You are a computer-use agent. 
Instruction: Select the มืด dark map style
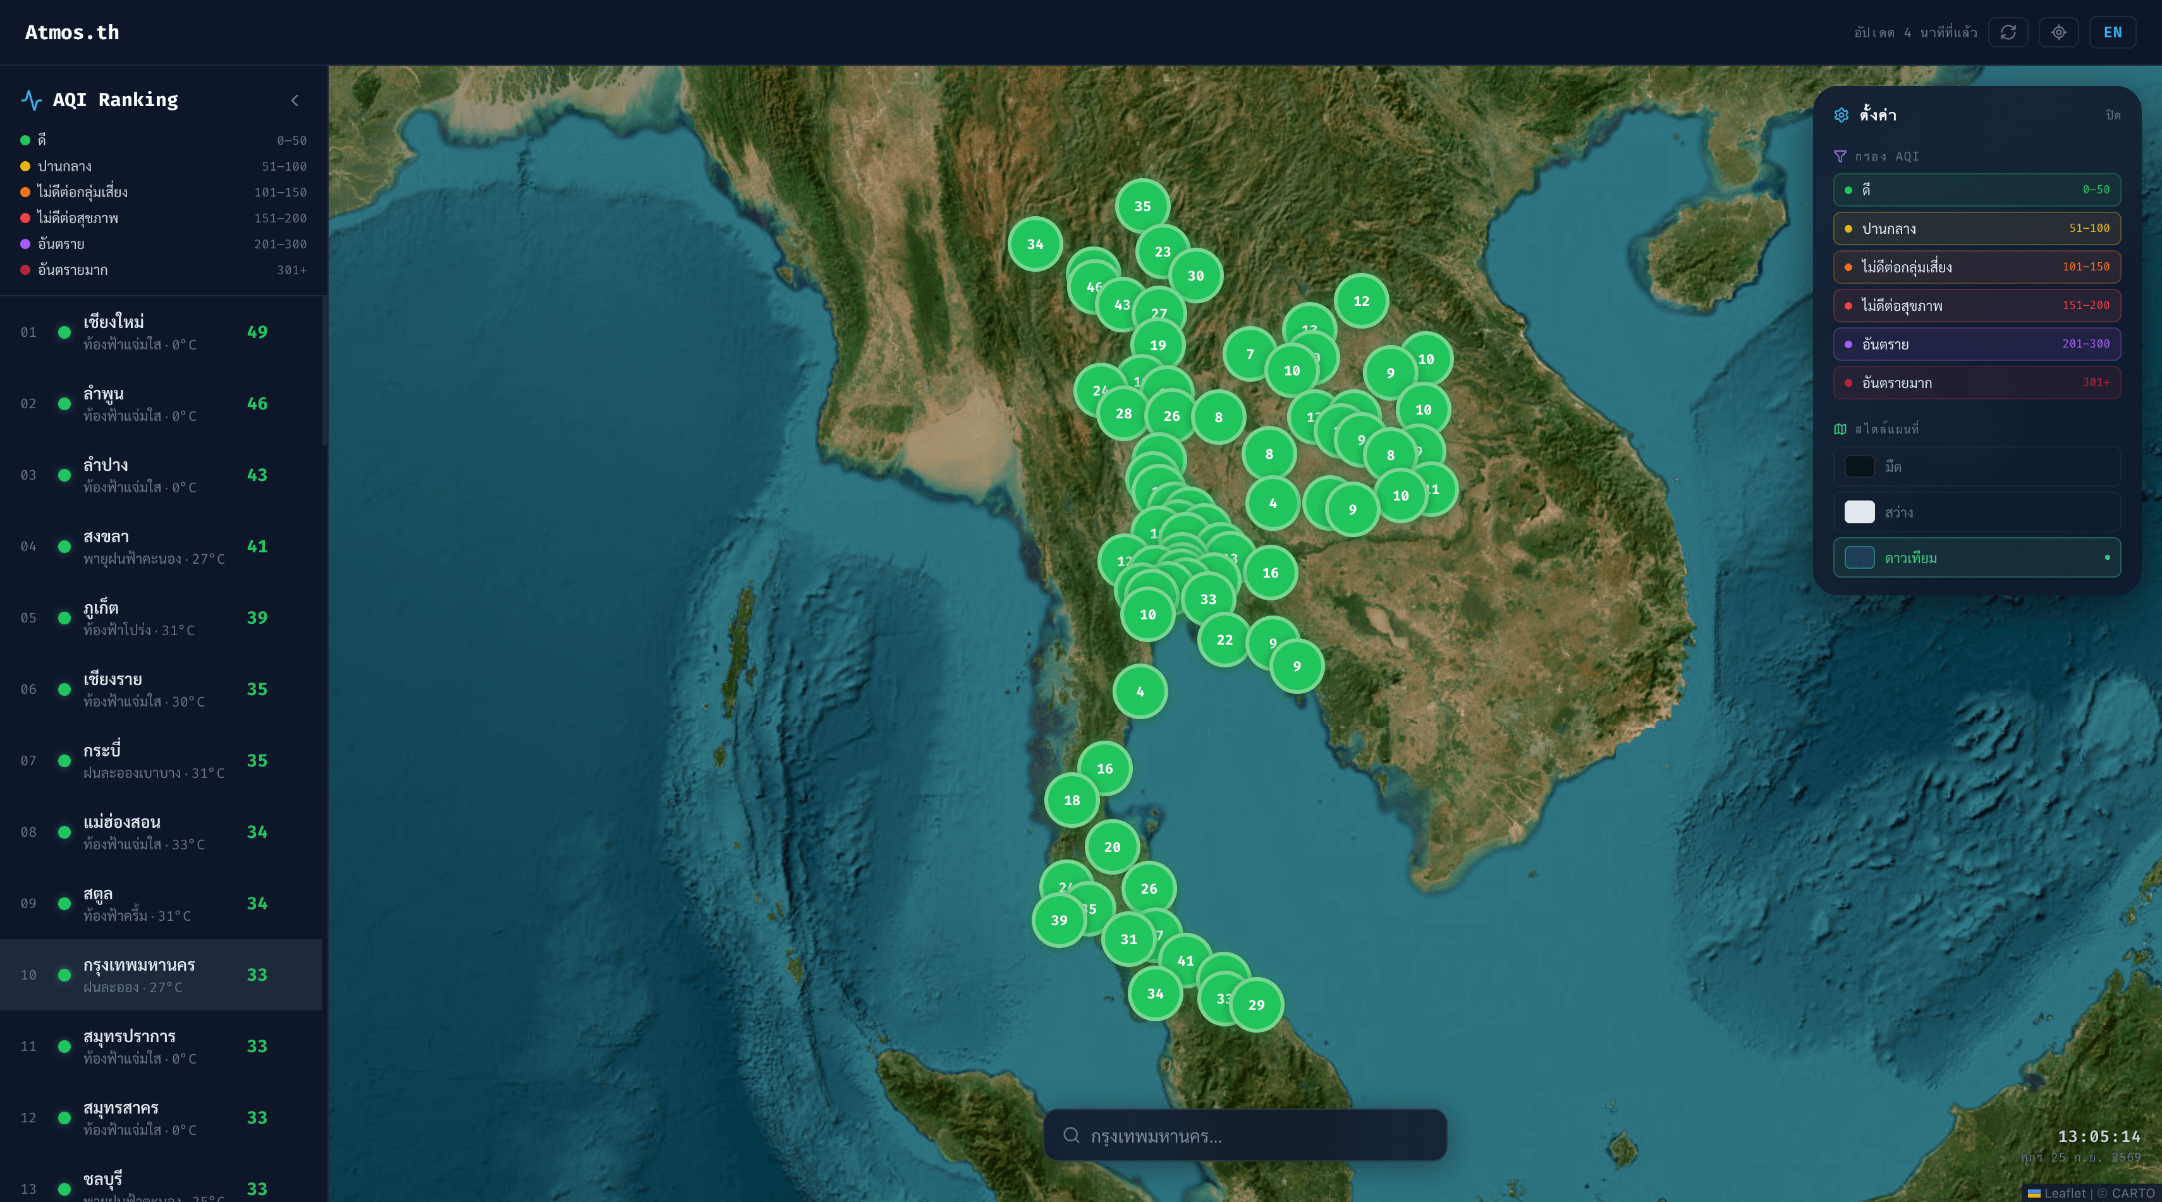point(1977,466)
